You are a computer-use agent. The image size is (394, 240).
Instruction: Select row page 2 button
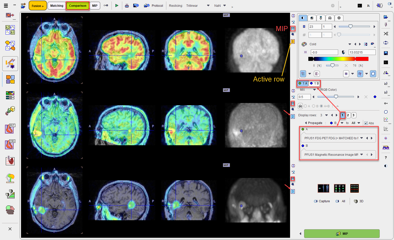point(348,115)
